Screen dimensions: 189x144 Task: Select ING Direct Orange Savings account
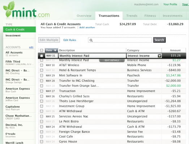[20, 81]
